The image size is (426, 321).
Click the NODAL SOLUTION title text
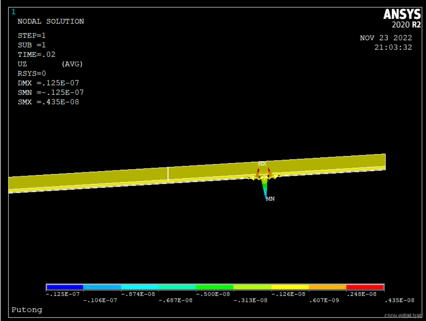click(51, 21)
